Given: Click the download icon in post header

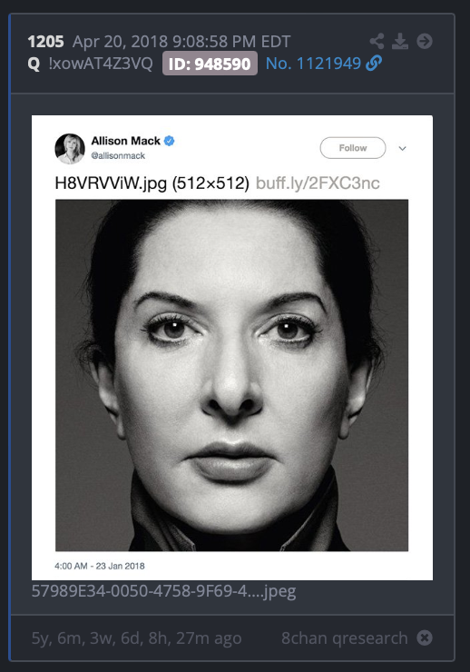Looking at the screenshot, I should (x=400, y=41).
